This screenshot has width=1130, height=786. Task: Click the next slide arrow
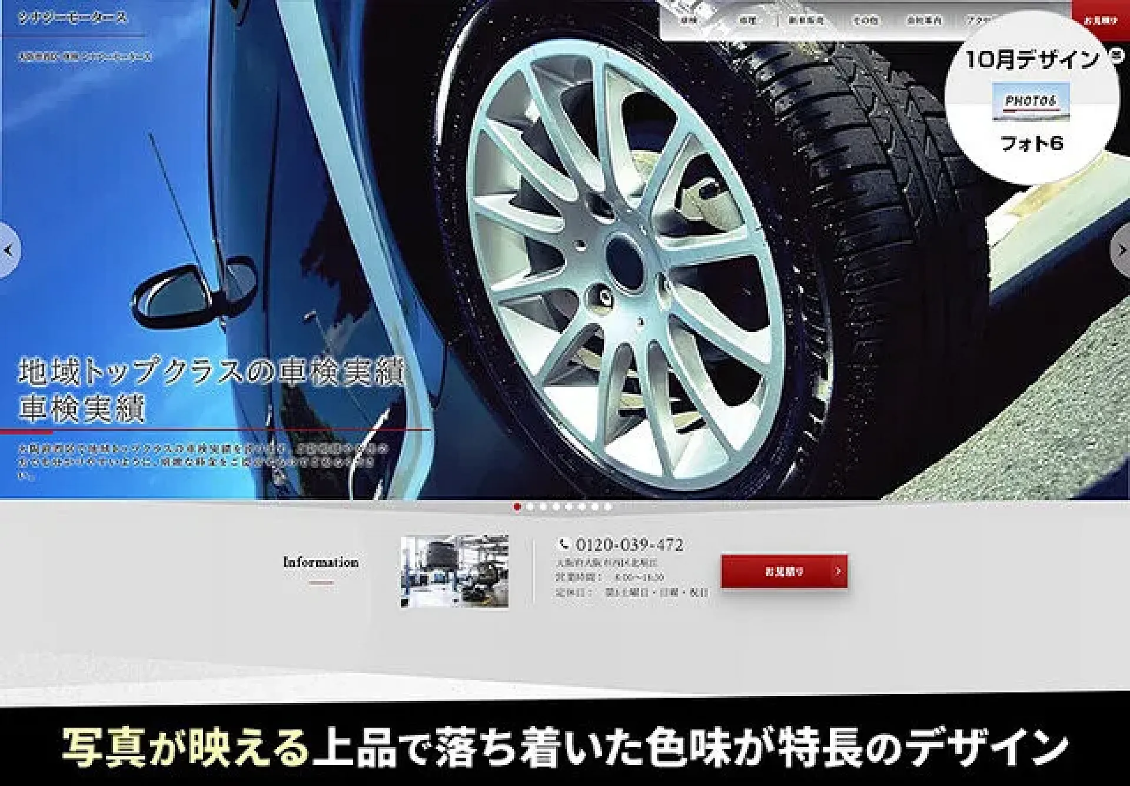pyautogui.click(x=1121, y=251)
